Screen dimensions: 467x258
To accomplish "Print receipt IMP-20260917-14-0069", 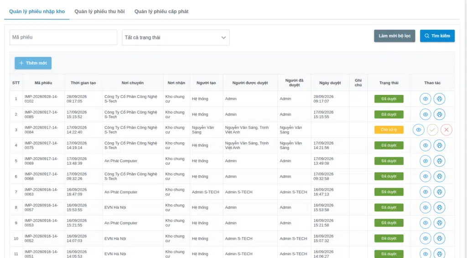I will [439, 161].
